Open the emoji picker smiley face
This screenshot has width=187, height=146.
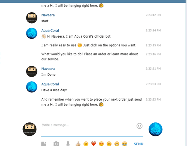click(x=139, y=126)
